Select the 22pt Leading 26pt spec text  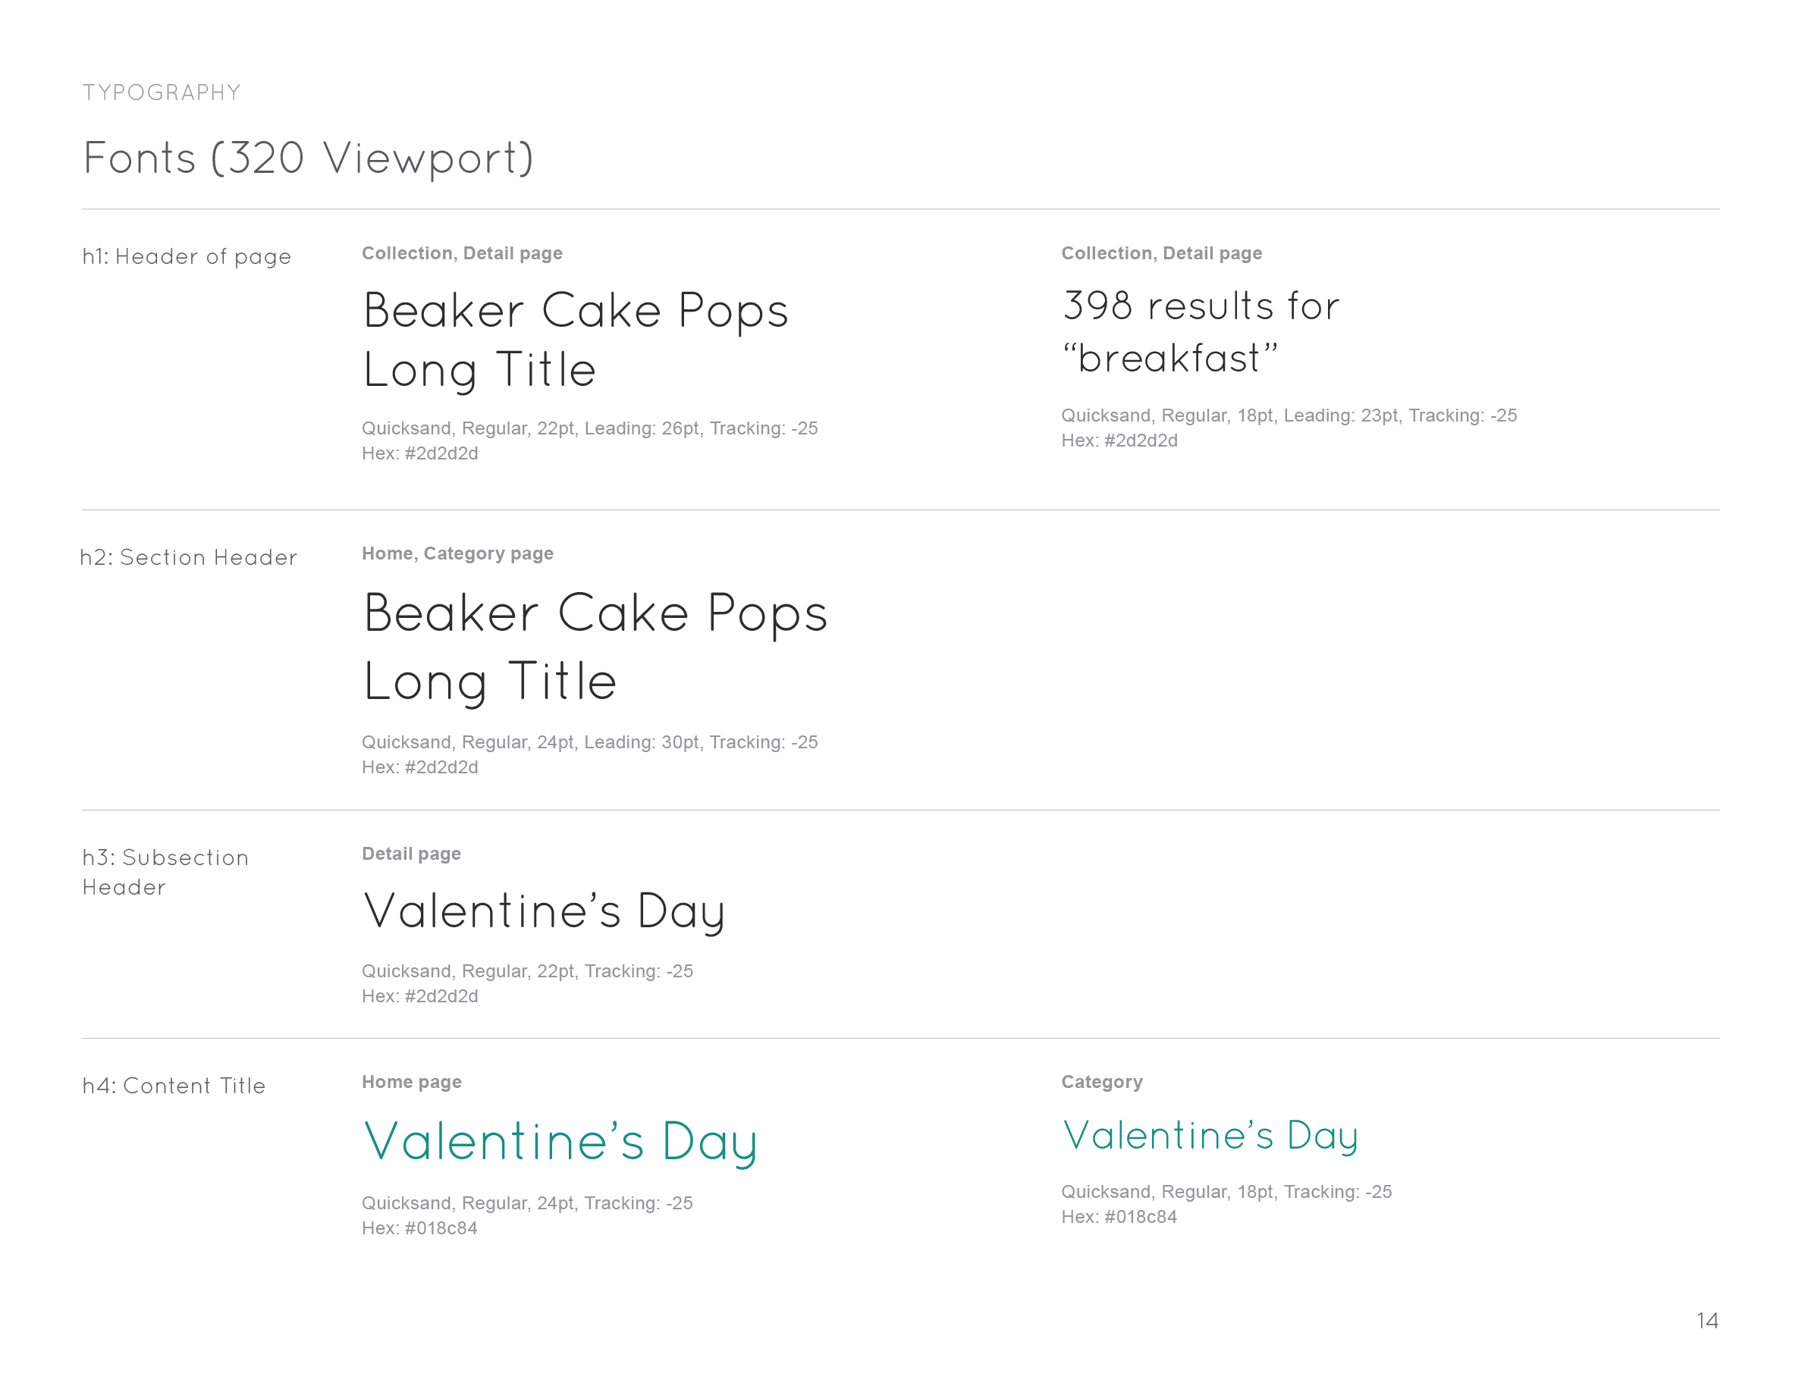pos(590,429)
